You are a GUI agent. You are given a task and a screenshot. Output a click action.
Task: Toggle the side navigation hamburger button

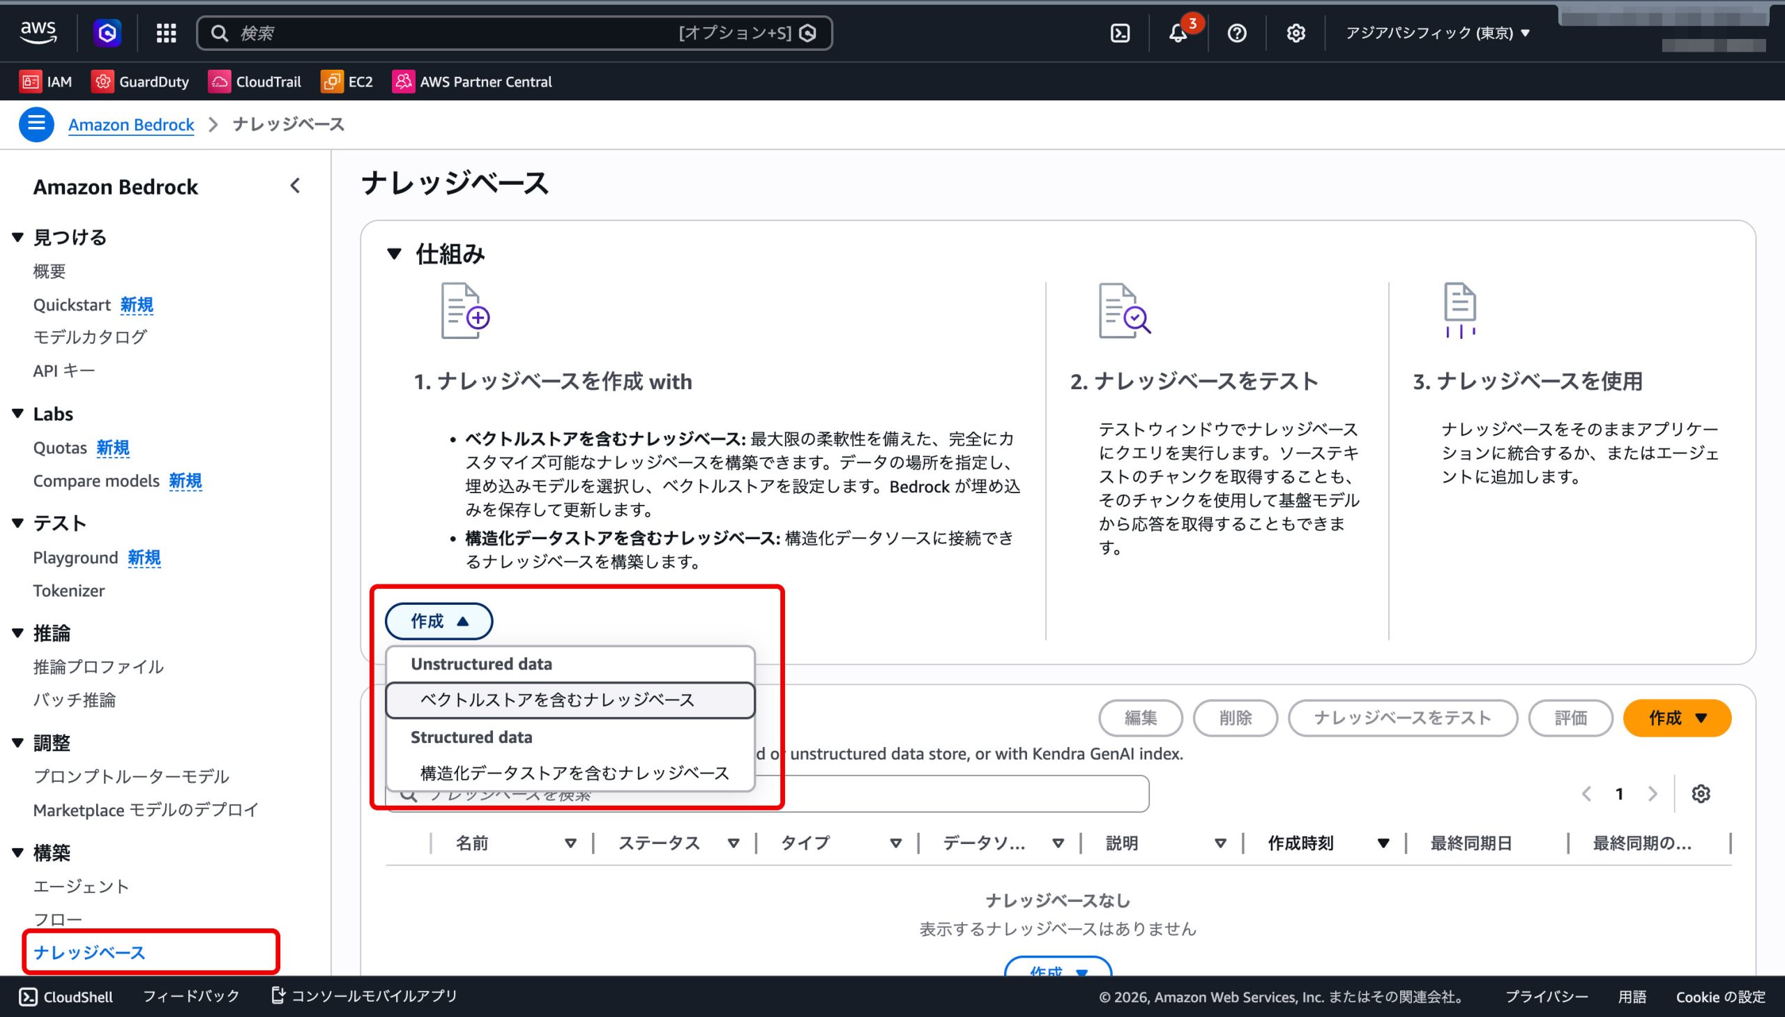point(36,124)
